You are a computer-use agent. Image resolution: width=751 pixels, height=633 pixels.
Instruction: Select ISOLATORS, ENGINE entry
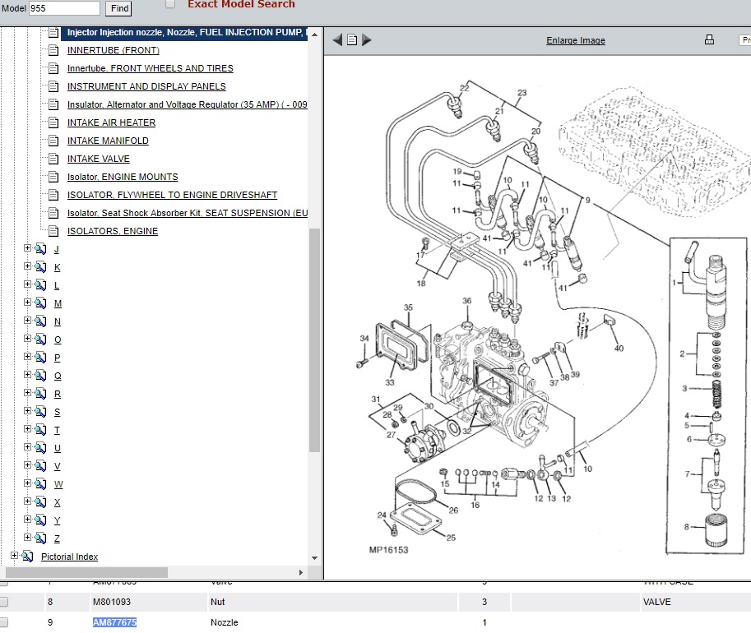[113, 231]
